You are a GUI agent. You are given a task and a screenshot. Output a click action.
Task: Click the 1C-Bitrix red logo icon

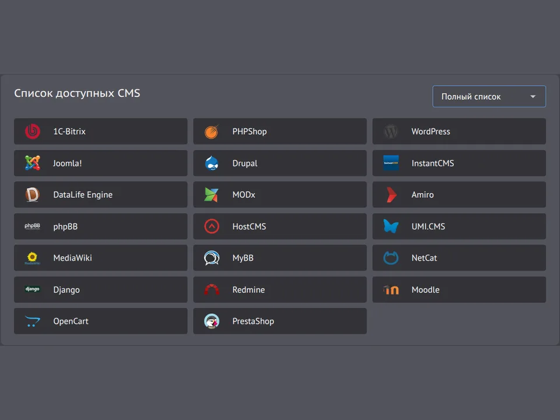(x=33, y=131)
